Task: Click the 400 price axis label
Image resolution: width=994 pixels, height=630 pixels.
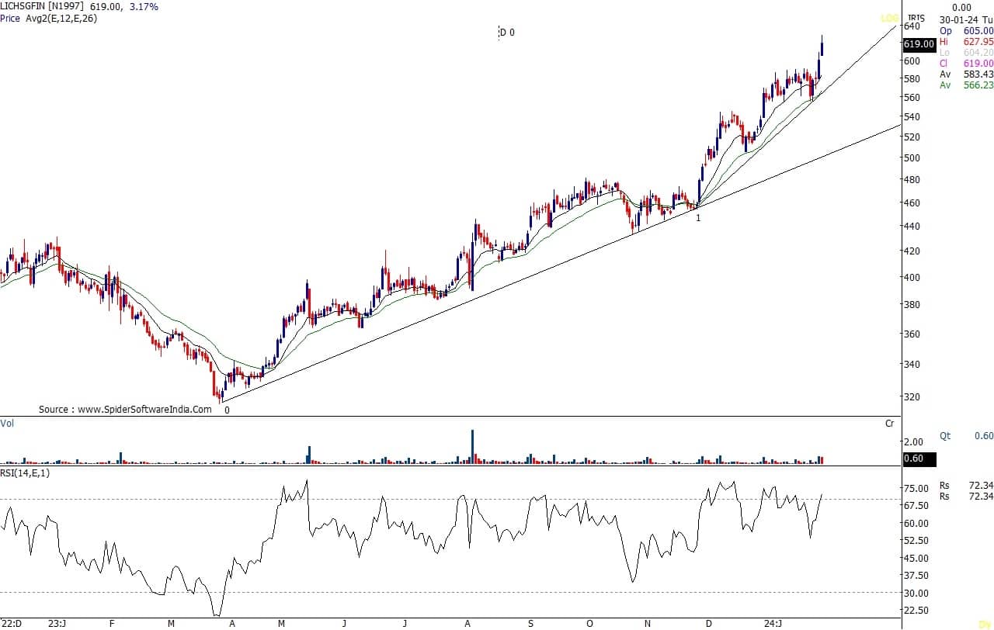Action: pyautogui.click(x=912, y=278)
